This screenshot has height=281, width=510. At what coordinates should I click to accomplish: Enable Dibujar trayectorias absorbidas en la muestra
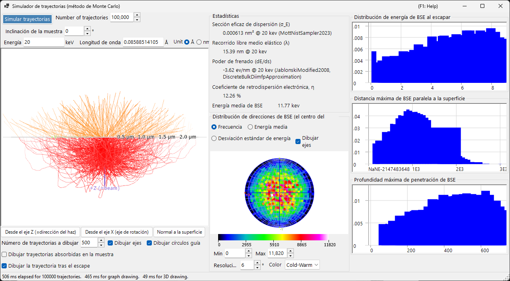pos(4,255)
